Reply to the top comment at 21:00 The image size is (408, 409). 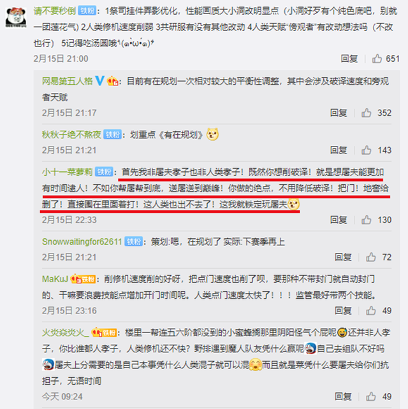coord(349,59)
